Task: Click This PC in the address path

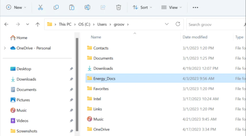Action: pos(65,24)
